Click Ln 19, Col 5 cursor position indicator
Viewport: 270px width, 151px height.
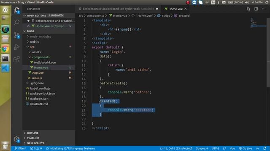176,148
